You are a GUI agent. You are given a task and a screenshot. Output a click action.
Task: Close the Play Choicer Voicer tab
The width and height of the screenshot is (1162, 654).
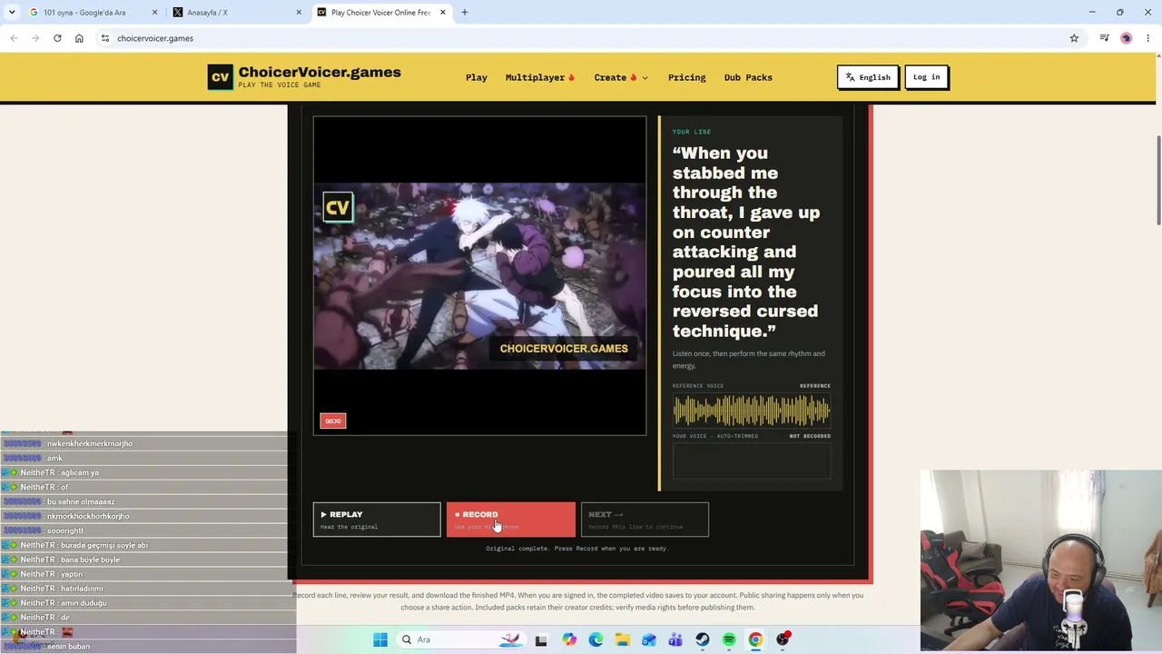pos(443,13)
